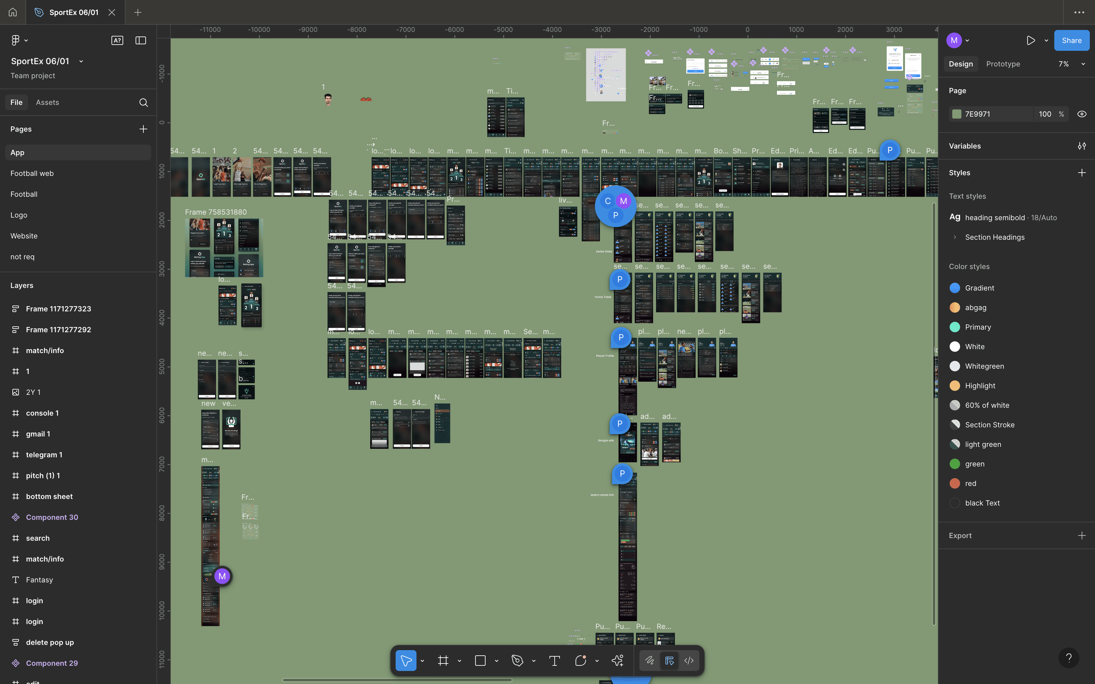Select the Football web page
Viewport: 1095px width, 684px height.
coord(32,173)
